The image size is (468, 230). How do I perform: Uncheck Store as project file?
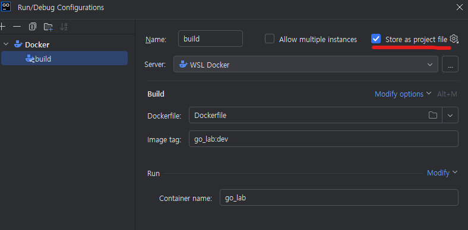tap(376, 39)
